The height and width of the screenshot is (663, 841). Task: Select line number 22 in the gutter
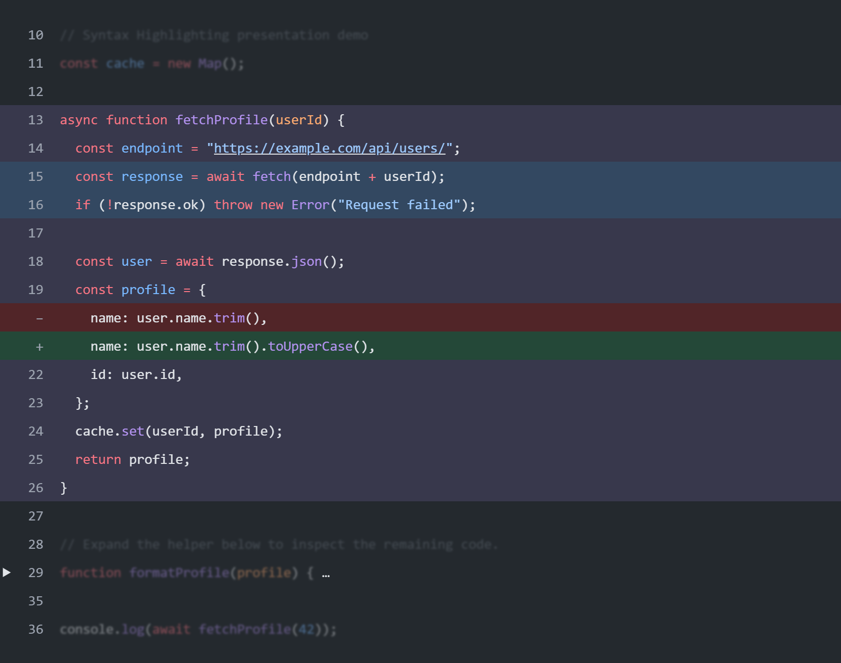(x=36, y=374)
